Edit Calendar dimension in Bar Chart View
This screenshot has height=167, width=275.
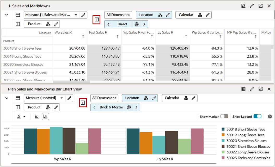(194, 98)
